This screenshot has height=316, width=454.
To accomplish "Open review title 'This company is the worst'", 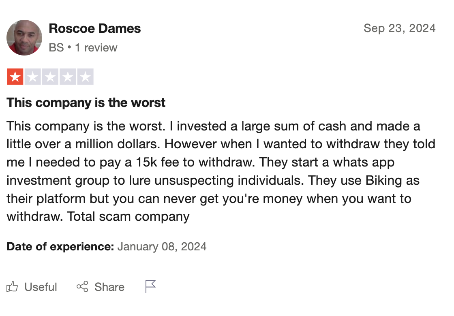I will pos(86,102).
